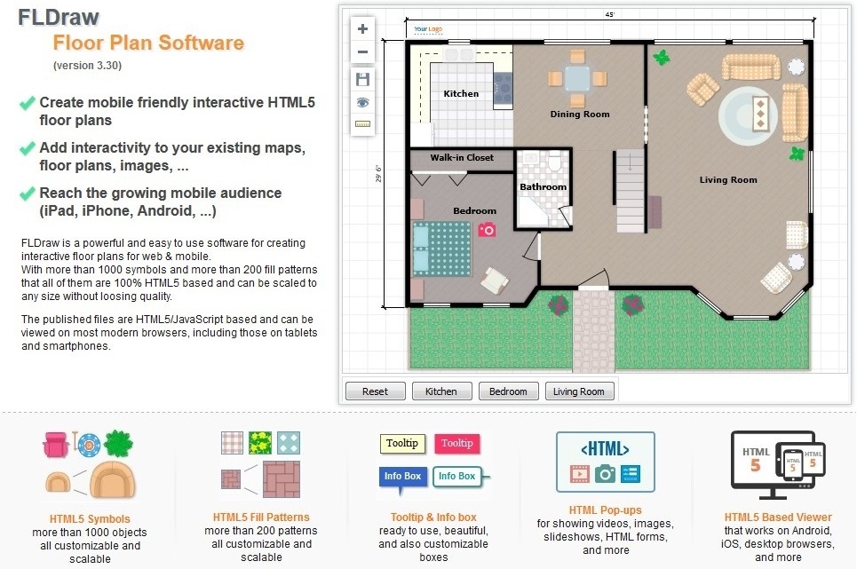Viewport: 857px width, 569px height.
Task: Click the Dining Room label
Action: (580, 115)
